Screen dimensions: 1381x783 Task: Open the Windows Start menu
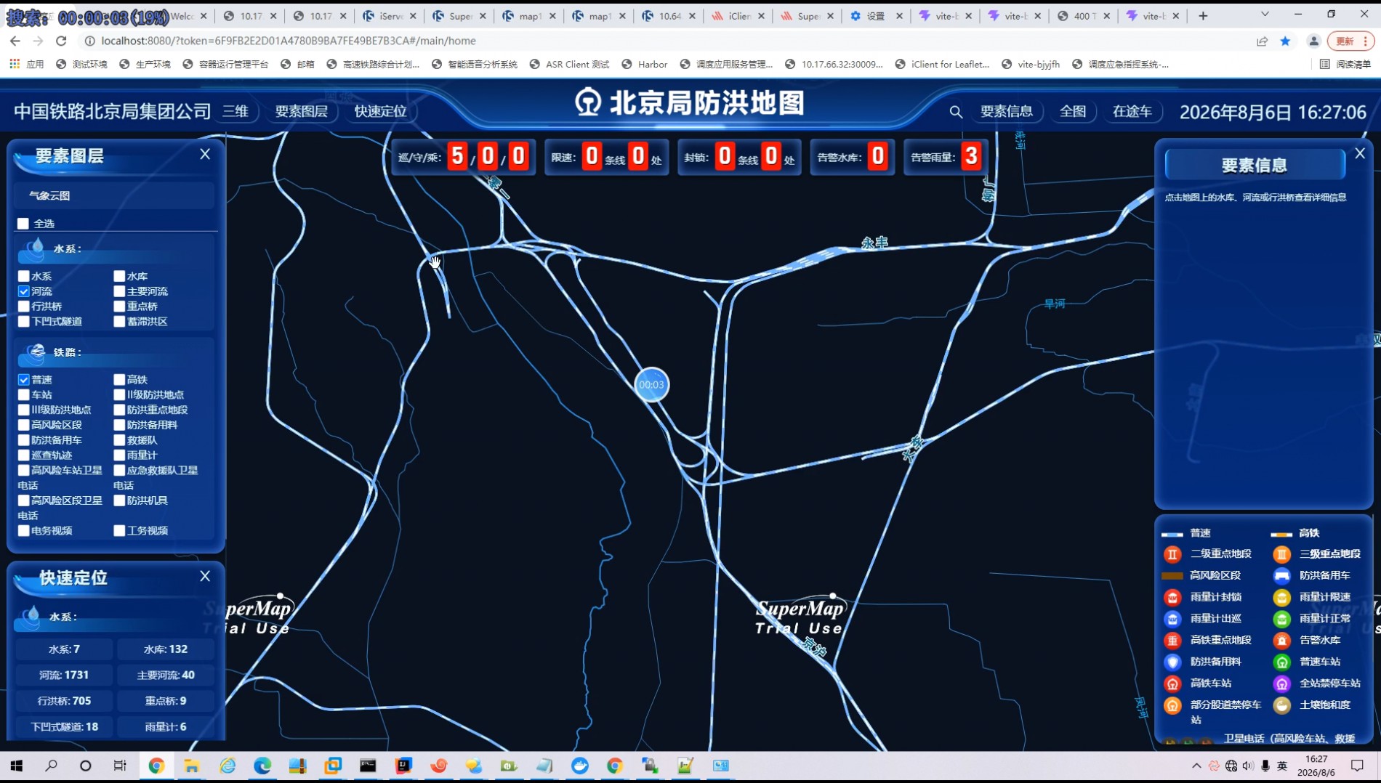coord(16,766)
